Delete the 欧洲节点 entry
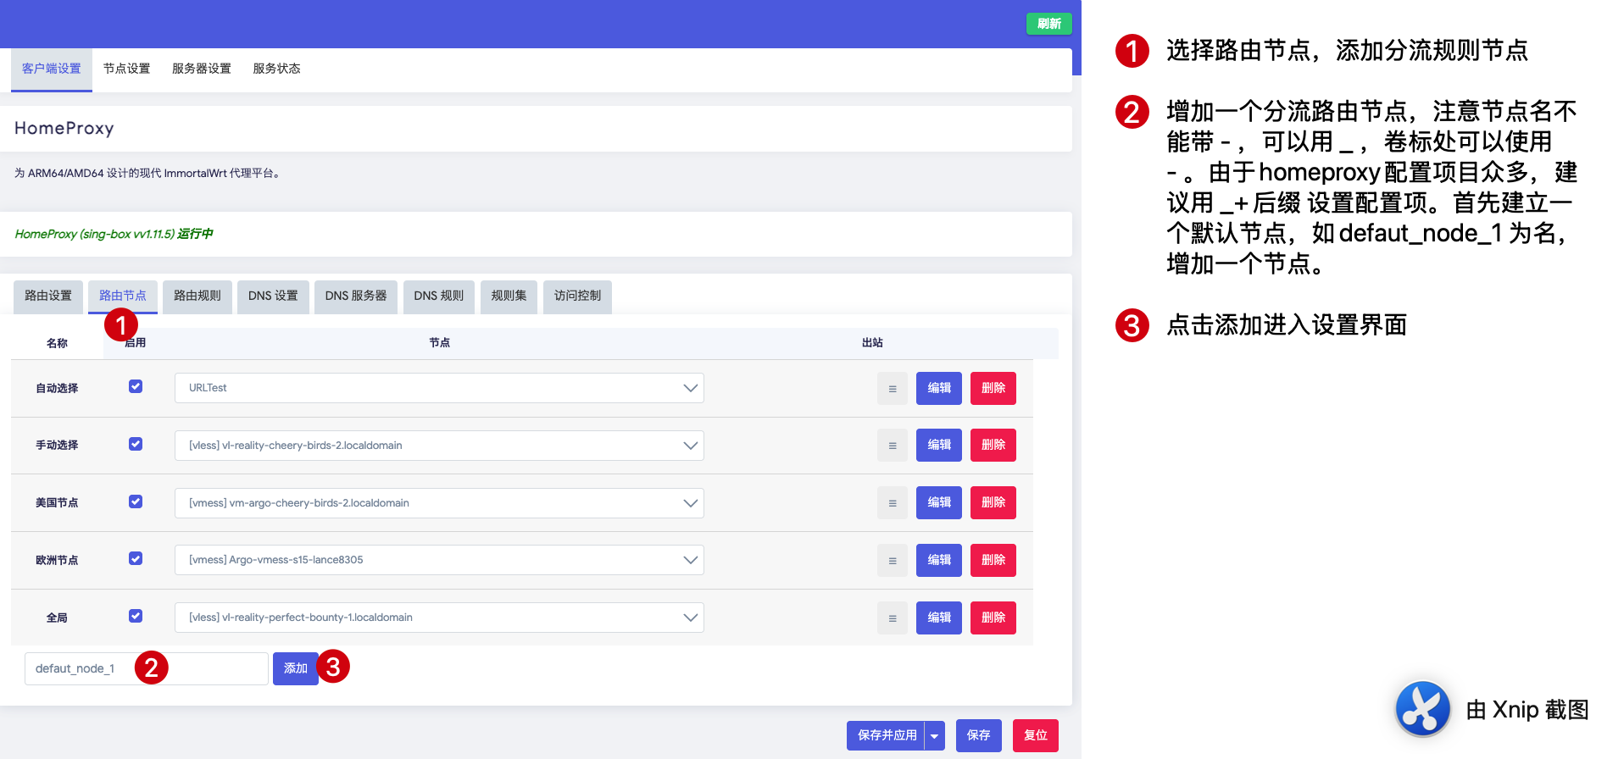1624x759 pixels. tap(993, 560)
